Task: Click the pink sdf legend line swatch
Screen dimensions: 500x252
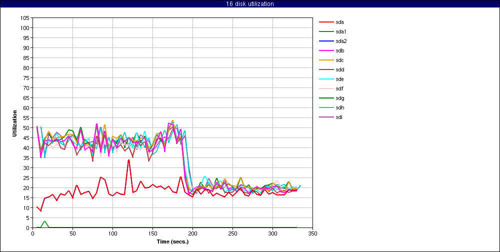Action: (x=326, y=88)
